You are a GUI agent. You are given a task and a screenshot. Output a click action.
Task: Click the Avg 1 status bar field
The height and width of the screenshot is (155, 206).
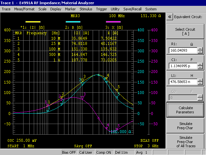tap(144, 152)
